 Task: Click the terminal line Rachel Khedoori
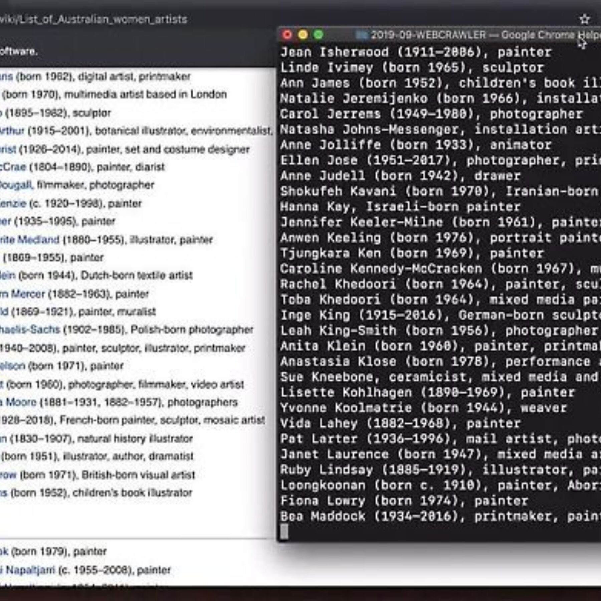pyautogui.click(x=440, y=284)
